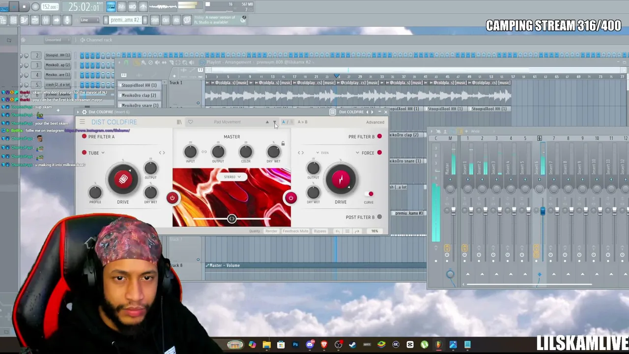
Task: Click the Pad Movement preset name
Action: point(228,122)
